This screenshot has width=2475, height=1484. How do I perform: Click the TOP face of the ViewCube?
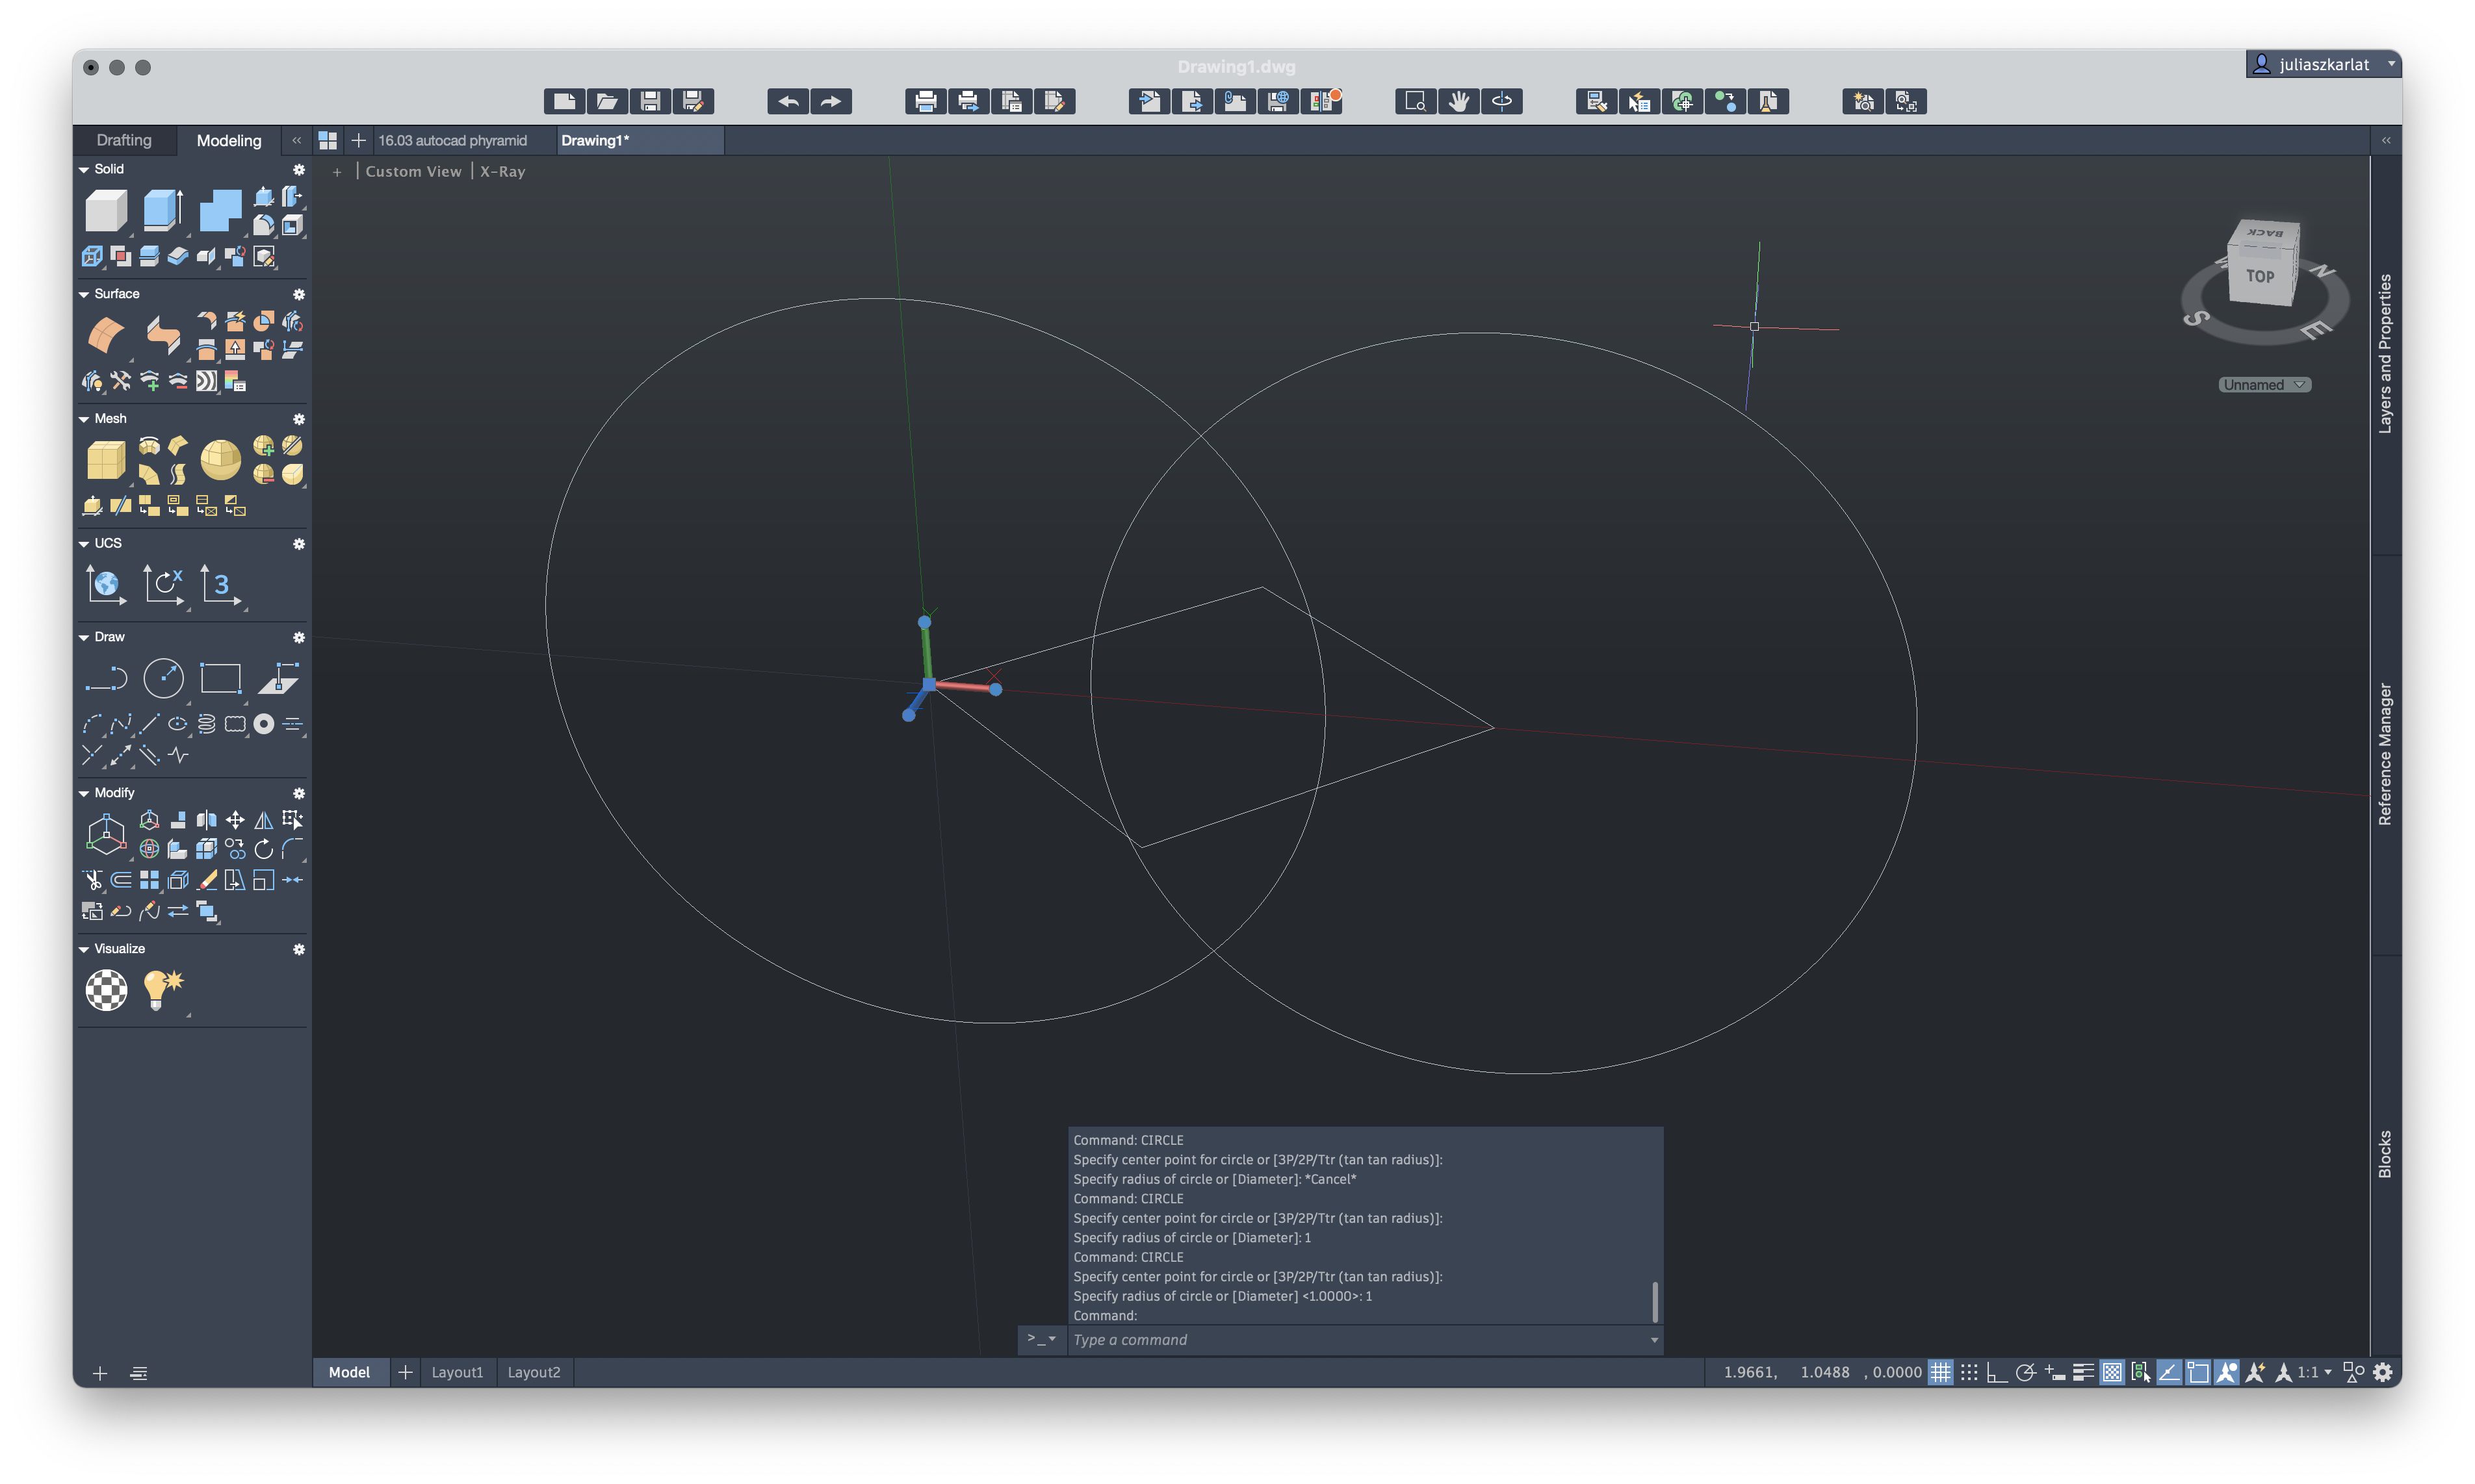pos(2260,275)
